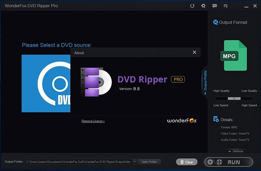This screenshot has height=171, width=261.
Task: Expand the Output Profile side tab
Action: point(205,82)
